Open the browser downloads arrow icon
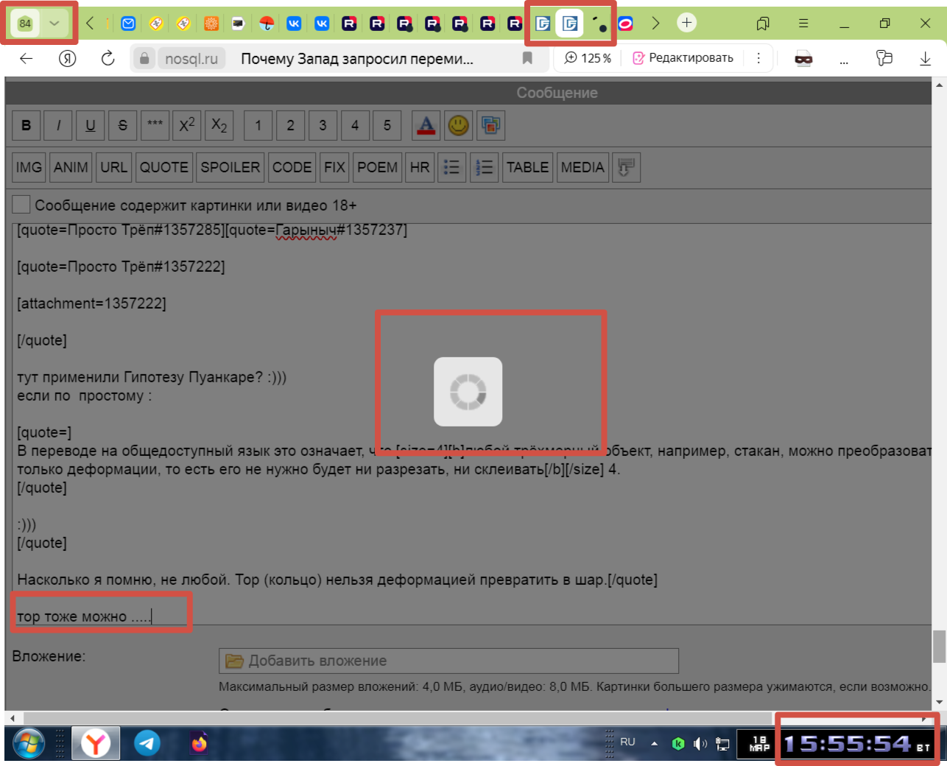947x766 pixels. [925, 58]
